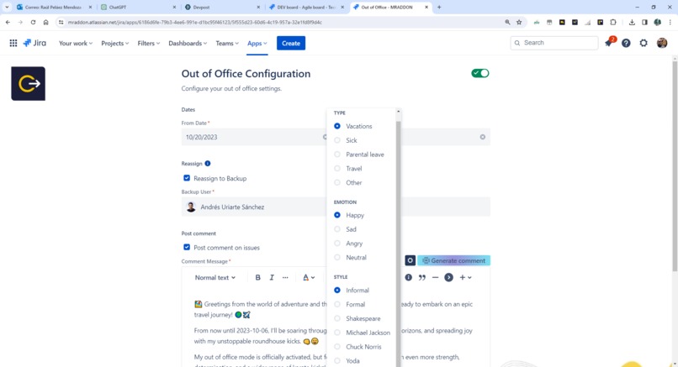Open Jira settings gear icon
Viewport: 678px width, 367px height.
coord(644,43)
